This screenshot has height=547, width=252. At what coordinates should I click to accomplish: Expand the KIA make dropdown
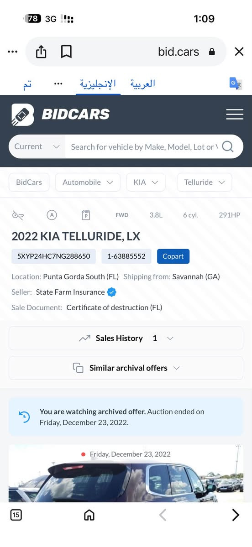pyautogui.click(x=146, y=182)
